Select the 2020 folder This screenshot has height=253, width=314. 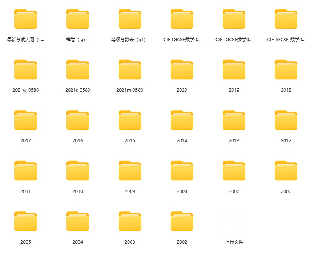[x=182, y=69]
